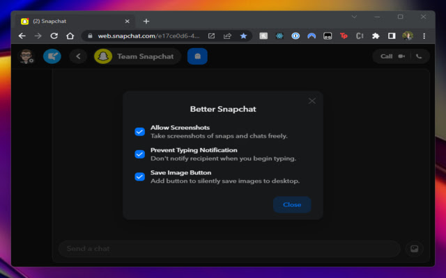This screenshot has height=278, width=446.
Task: Expand the tab search chevron in title bar
Action: [x=355, y=17]
